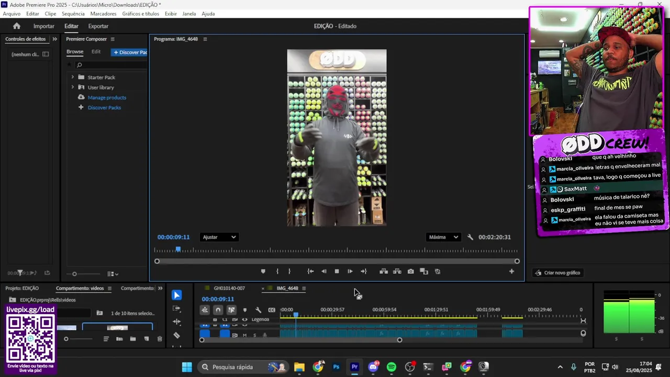This screenshot has width=670, height=377.
Task: Open timeline display settings wrench
Action: click(x=258, y=310)
